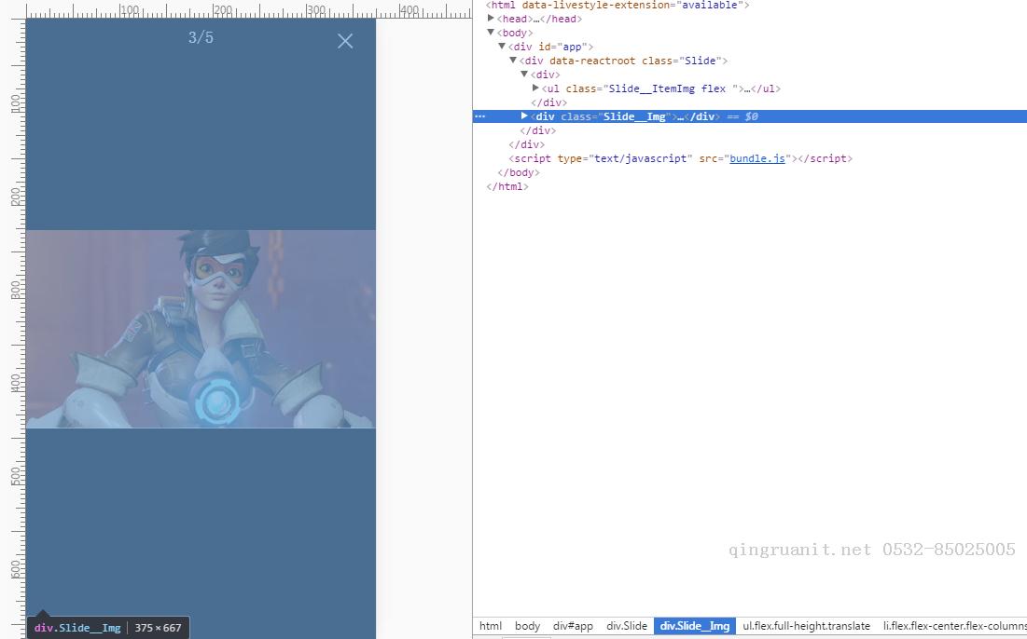1027x639 pixels.
Task: Open the bundle.js script link
Action: (x=757, y=158)
